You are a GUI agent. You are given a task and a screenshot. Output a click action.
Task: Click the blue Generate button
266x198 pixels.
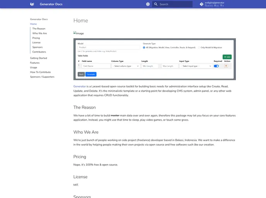click(91, 74)
